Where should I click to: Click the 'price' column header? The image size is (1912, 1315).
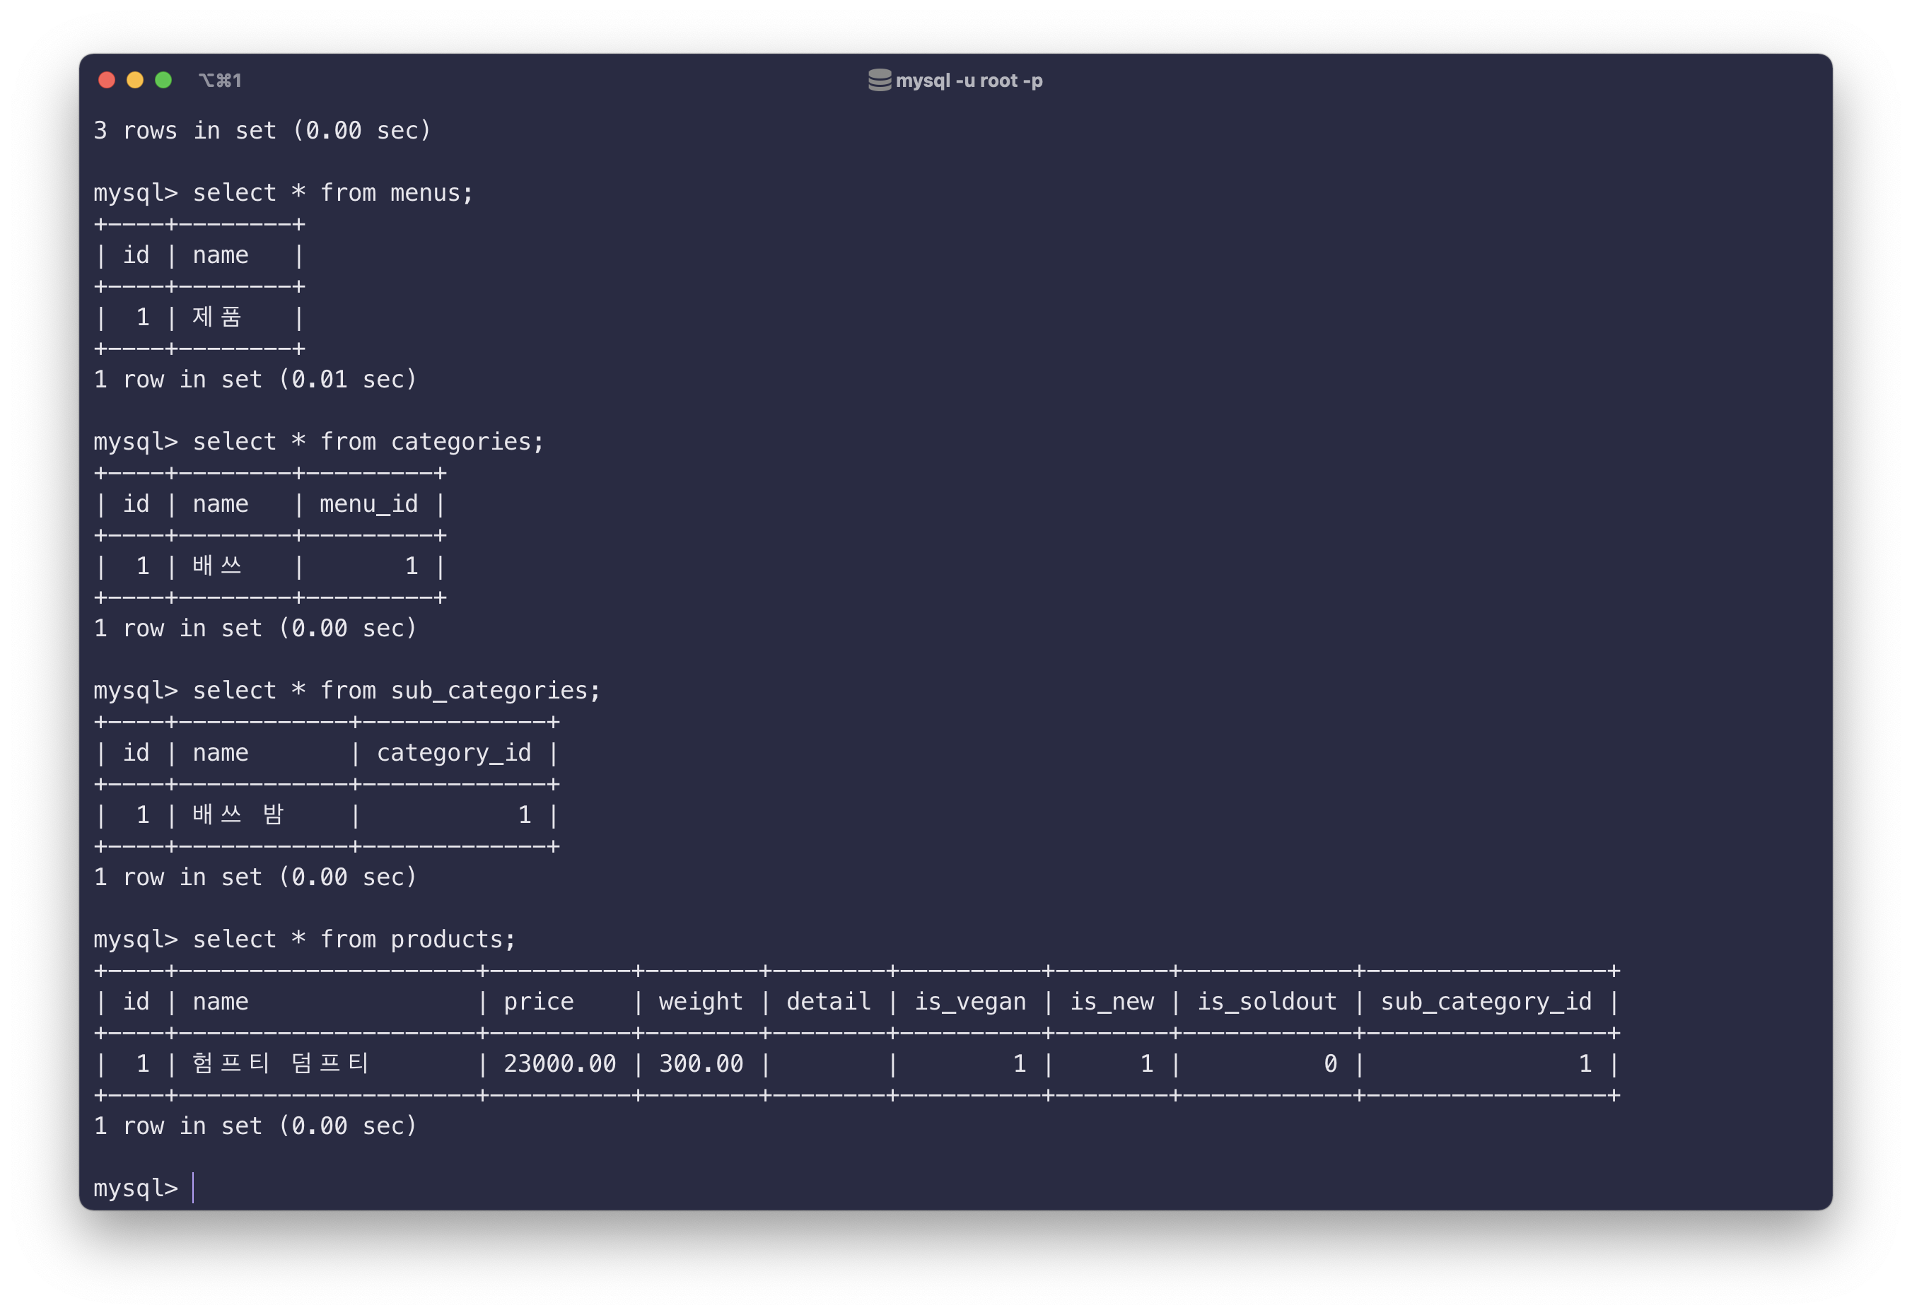539,1002
